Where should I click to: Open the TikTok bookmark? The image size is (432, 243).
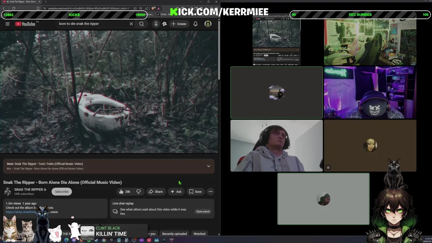pos(163,15)
